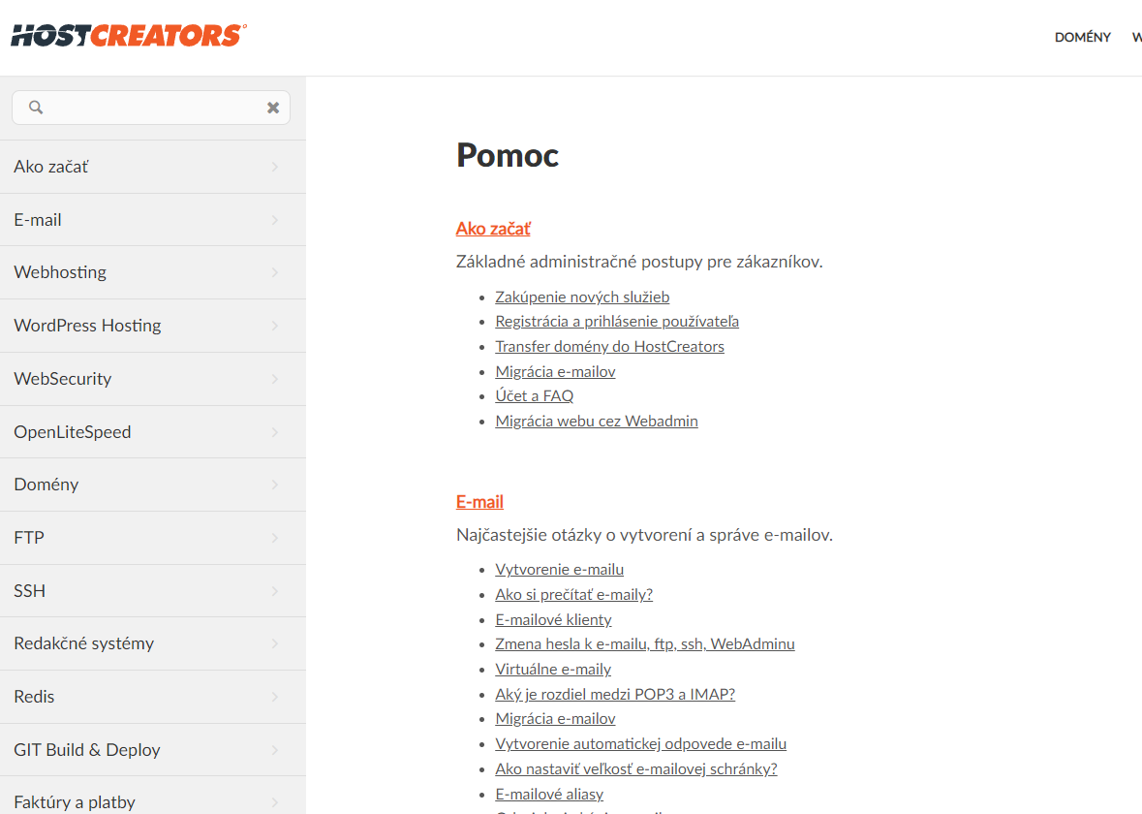Open the DOMÉNY top navigation item
The height and width of the screenshot is (814, 1142).
click(1082, 37)
